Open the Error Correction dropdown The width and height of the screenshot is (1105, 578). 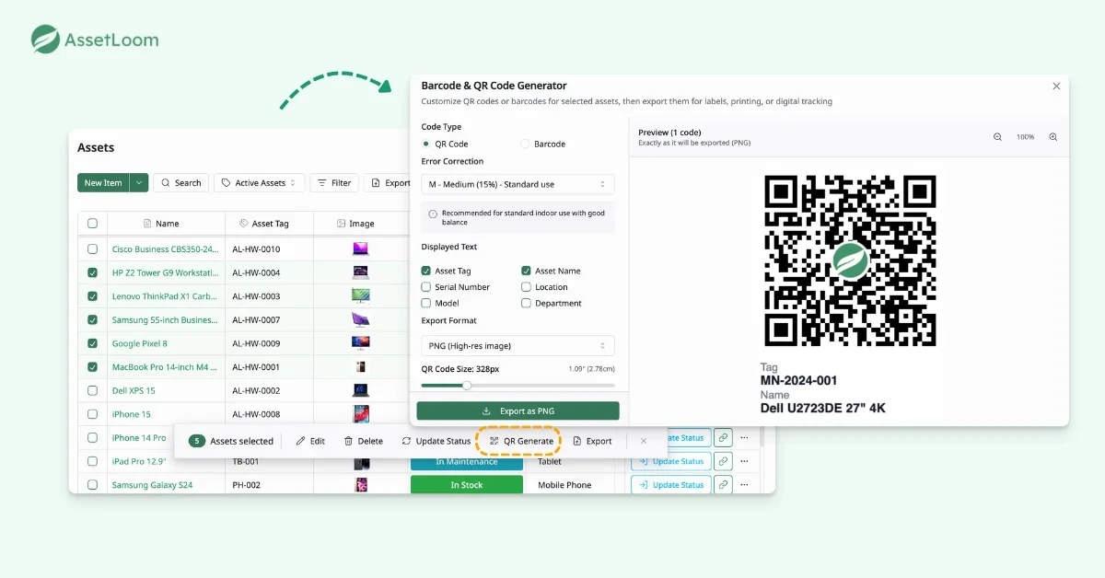pos(518,184)
